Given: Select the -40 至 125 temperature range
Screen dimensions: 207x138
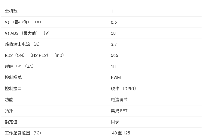Looking at the screenshot, I should pyautogui.click(x=120, y=133).
